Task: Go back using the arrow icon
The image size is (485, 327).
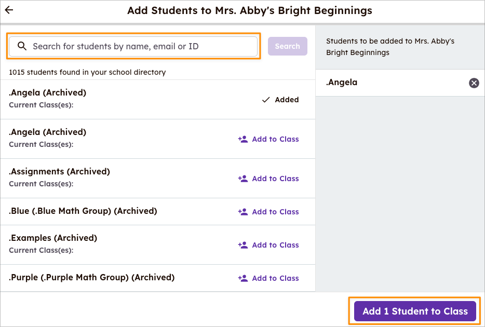Action: [9, 10]
